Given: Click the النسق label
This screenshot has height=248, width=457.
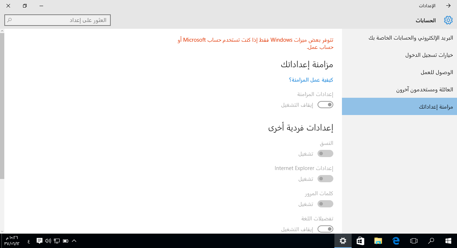Looking at the screenshot, I should click(327, 143).
